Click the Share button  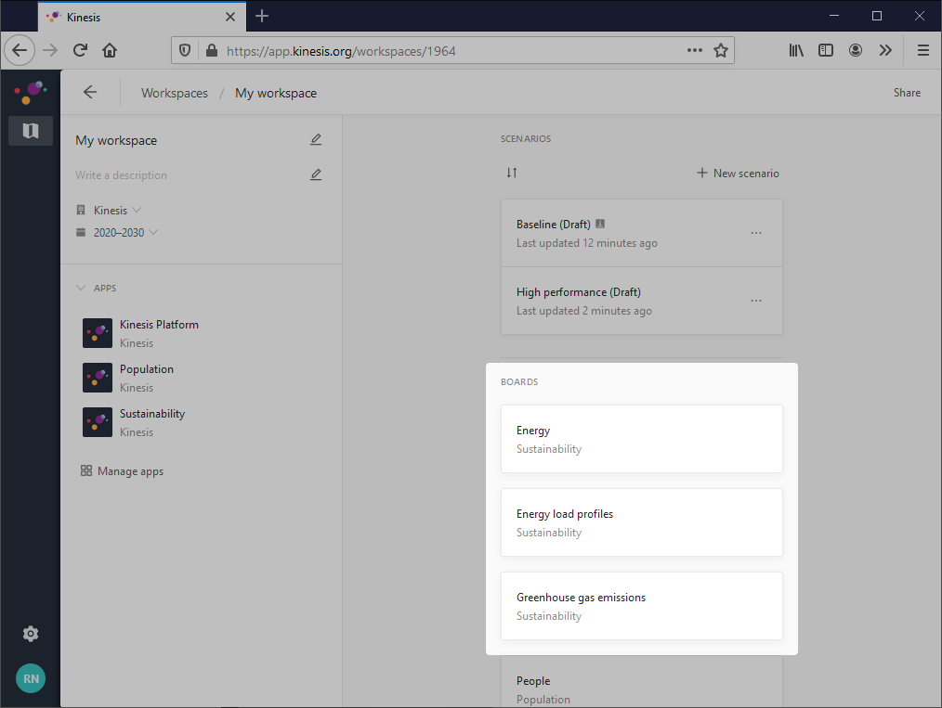907,93
